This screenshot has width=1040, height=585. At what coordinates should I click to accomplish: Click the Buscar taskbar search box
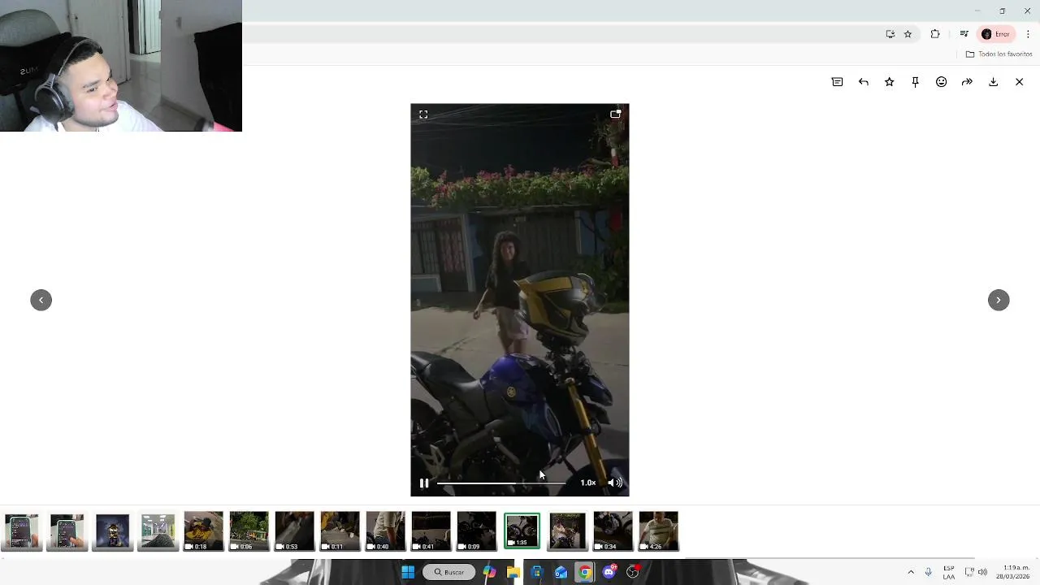pos(449,572)
